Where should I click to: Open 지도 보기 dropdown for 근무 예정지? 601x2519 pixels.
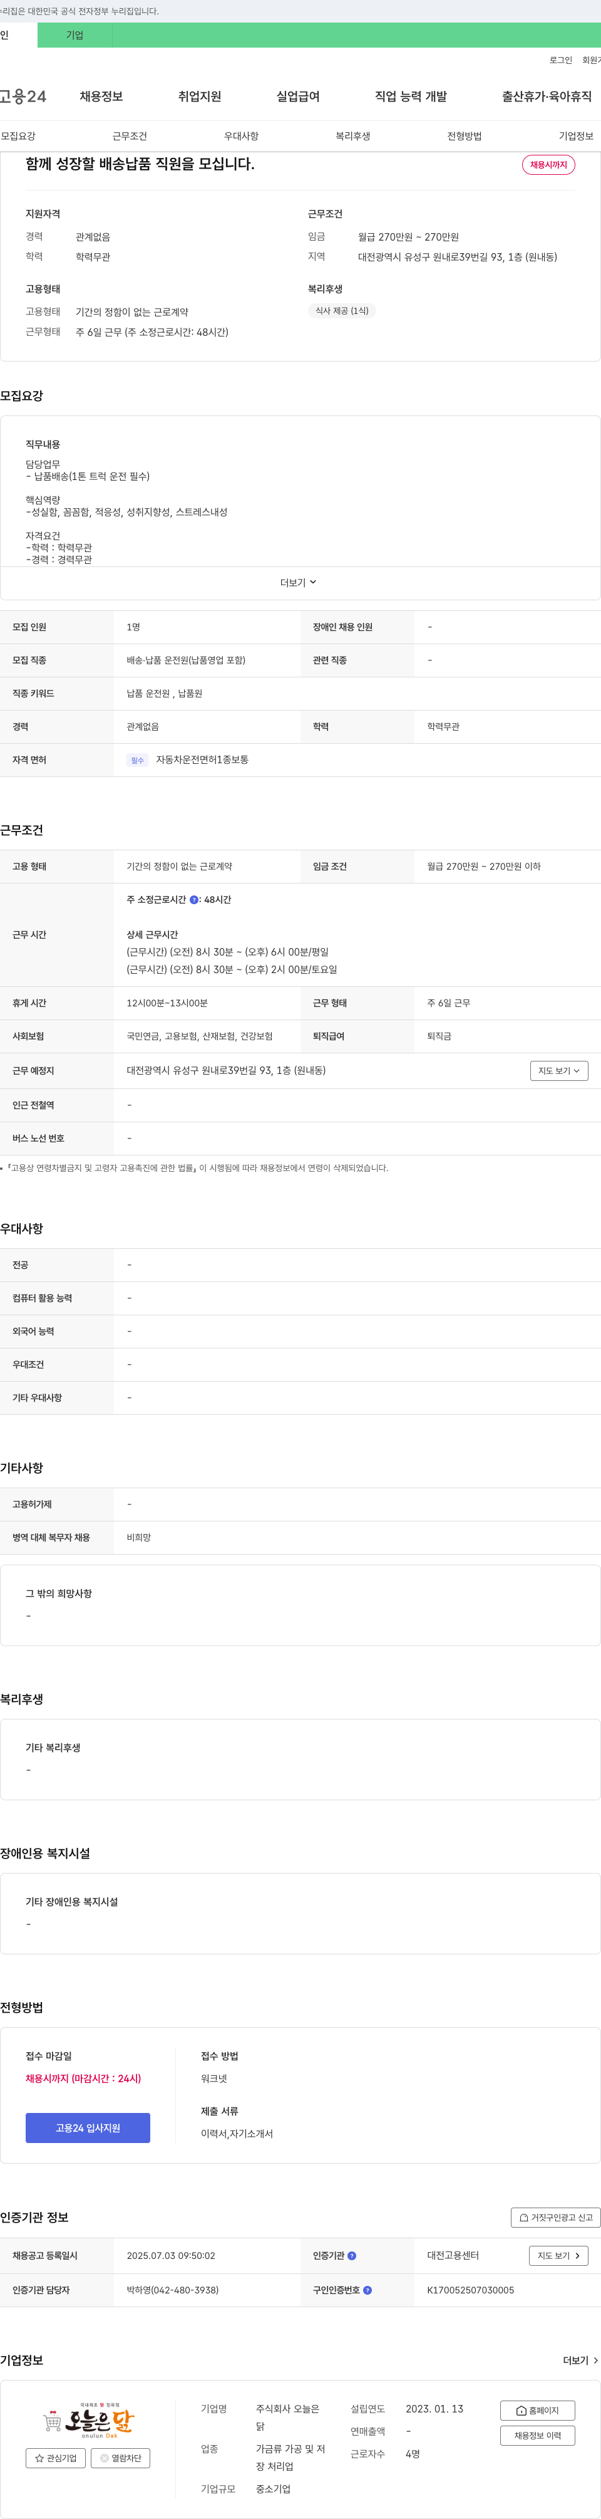coord(559,1071)
